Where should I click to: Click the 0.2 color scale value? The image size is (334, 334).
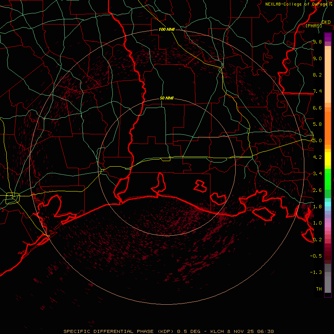317,240
